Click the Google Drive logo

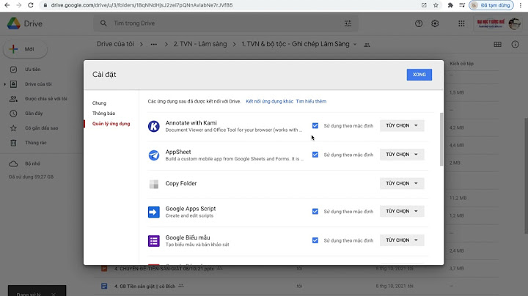tap(13, 23)
